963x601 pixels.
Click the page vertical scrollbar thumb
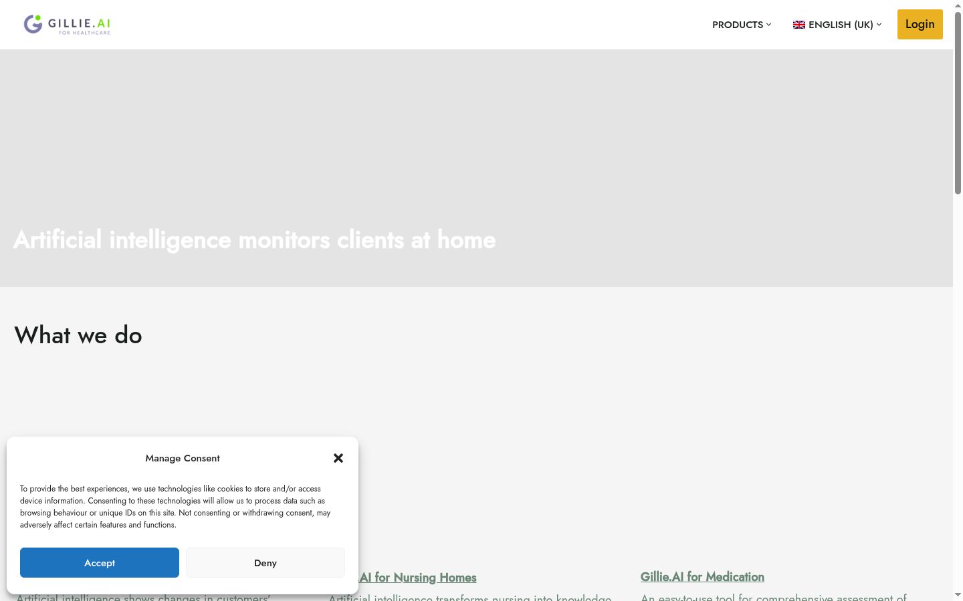click(x=958, y=104)
